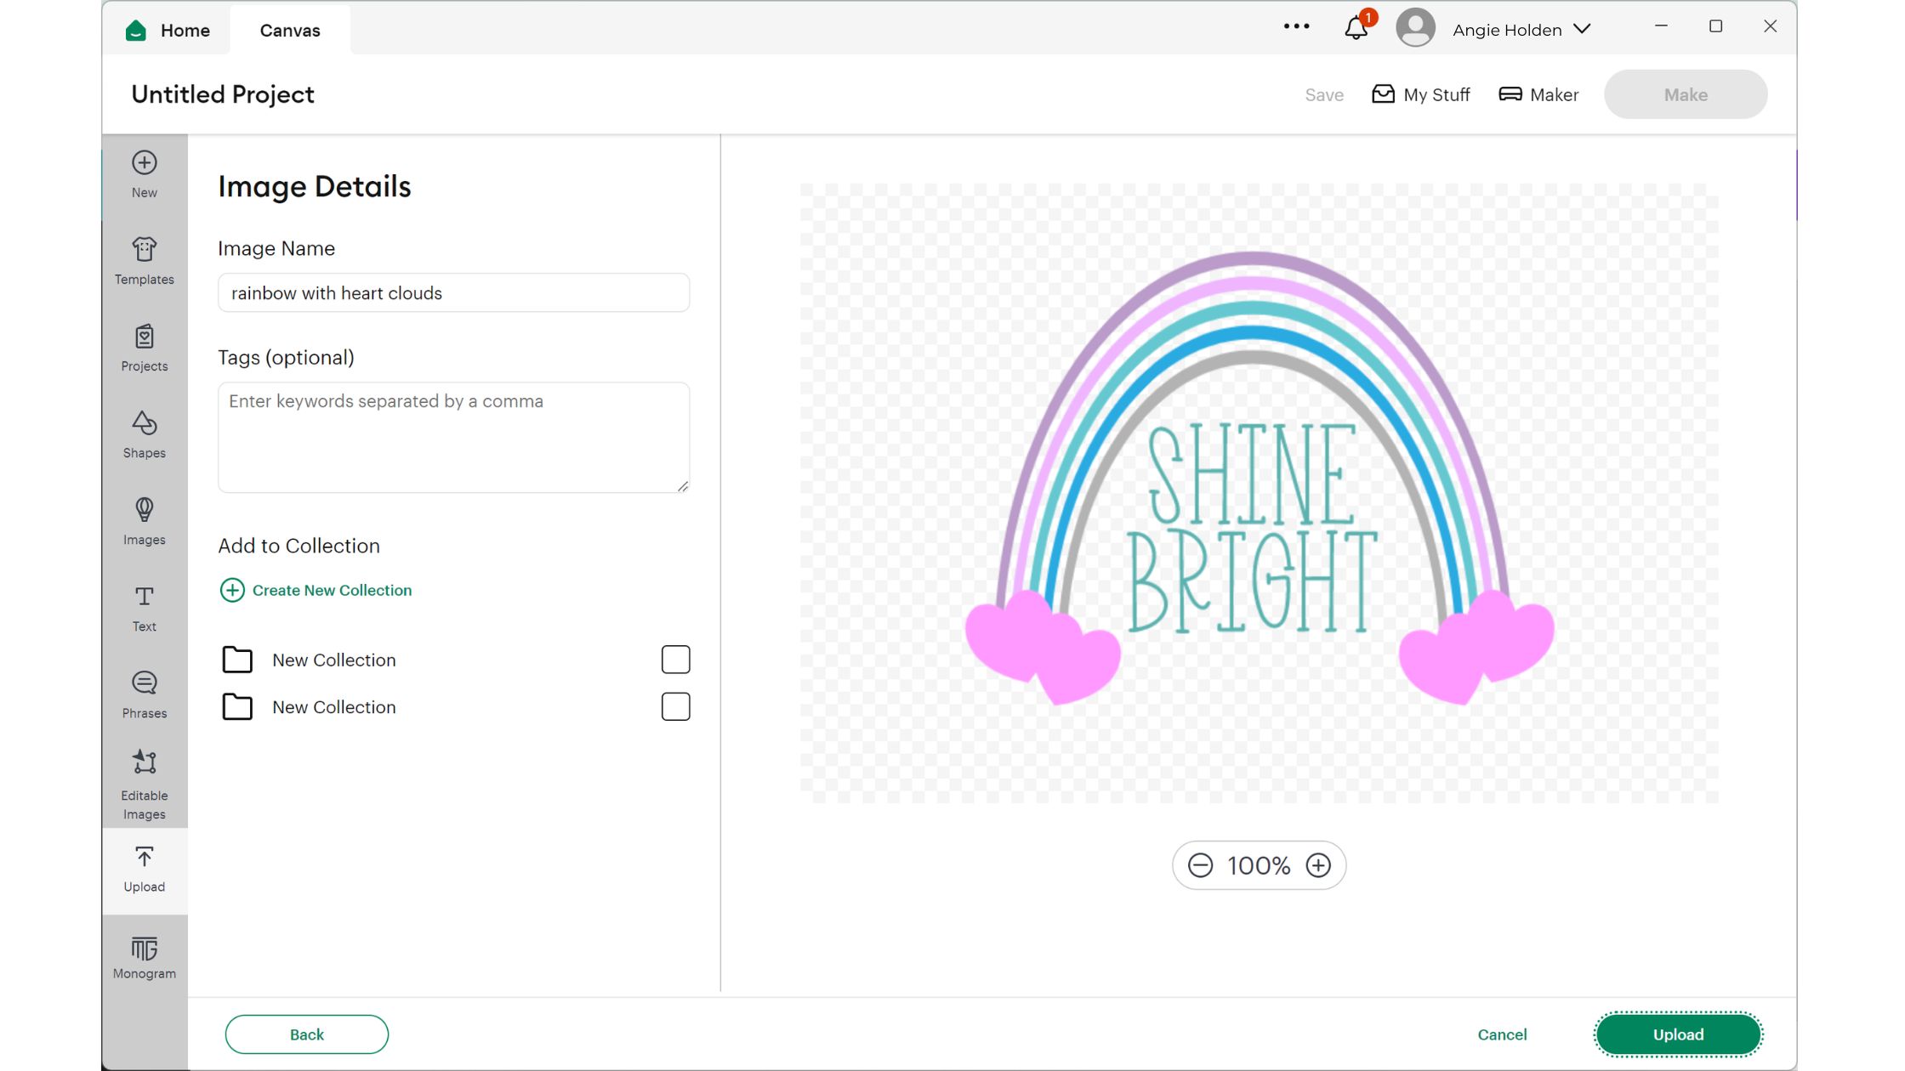Click the Image Name text field
The height and width of the screenshot is (1071, 1905).
coord(453,293)
